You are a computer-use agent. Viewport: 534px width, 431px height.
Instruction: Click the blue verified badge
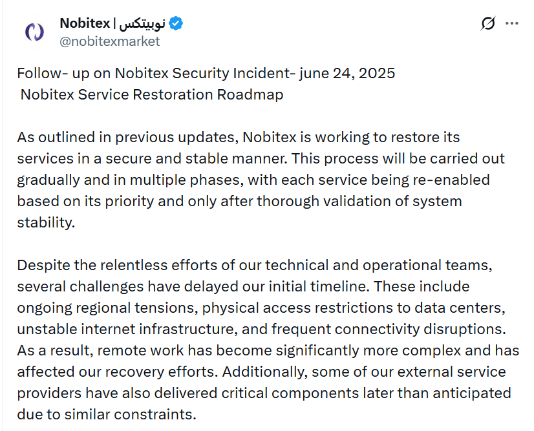176,24
